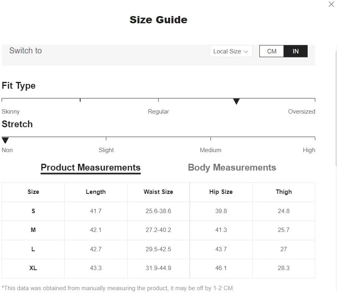
Task: Click the vertical scrollbar on the right
Action: pyautogui.click(x=335, y=108)
